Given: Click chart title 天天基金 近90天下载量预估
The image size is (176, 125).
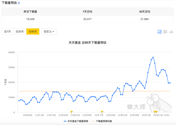Looking at the screenshot, I should [x=87, y=43].
